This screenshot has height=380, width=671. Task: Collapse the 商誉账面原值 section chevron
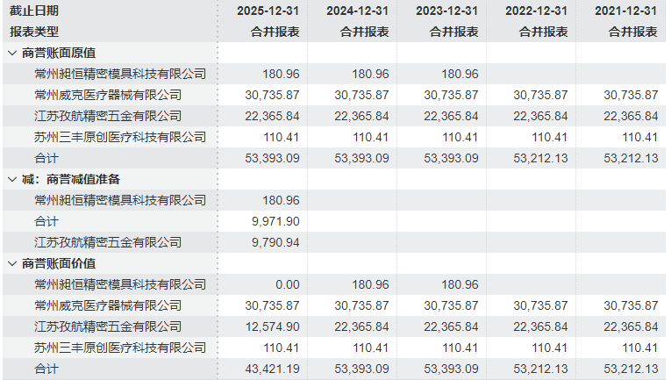[12, 53]
